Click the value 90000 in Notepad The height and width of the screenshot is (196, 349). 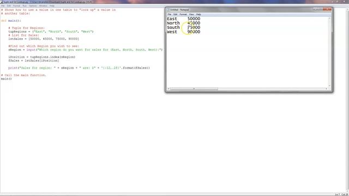(x=194, y=32)
